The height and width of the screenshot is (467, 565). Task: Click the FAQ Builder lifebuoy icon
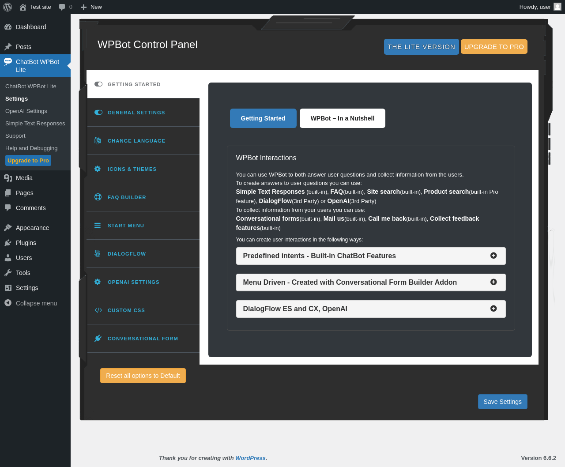click(98, 197)
